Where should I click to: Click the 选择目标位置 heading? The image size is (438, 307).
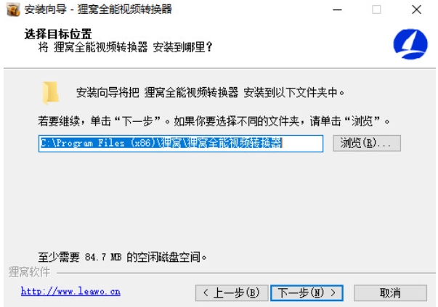tap(58, 34)
